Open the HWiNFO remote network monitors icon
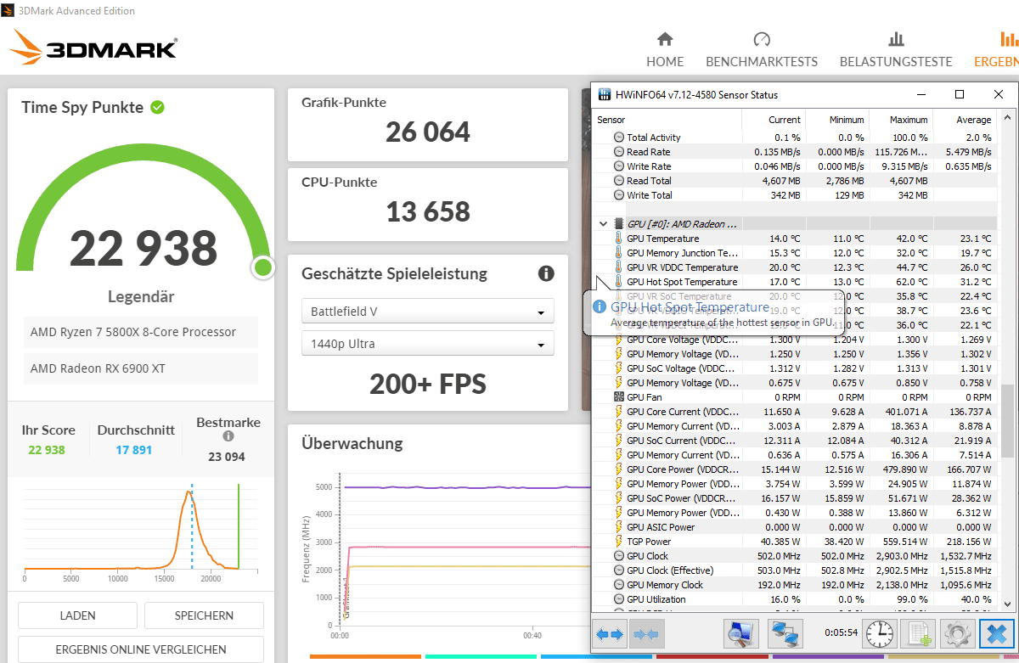This screenshot has width=1019, height=663. tap(785, 633)
